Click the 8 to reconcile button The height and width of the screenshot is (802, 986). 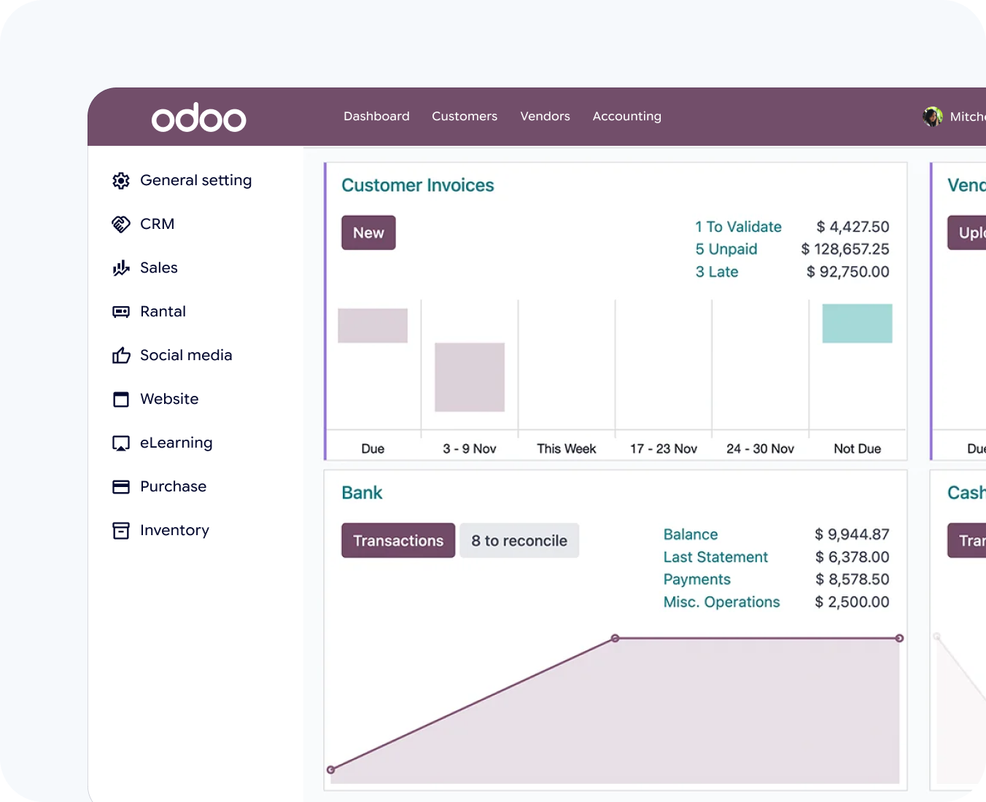coord(519,540)
